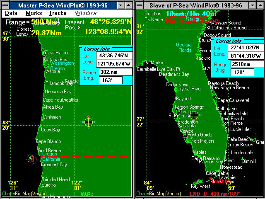
Task: Click the Gold Beach label
Action: 49,150
